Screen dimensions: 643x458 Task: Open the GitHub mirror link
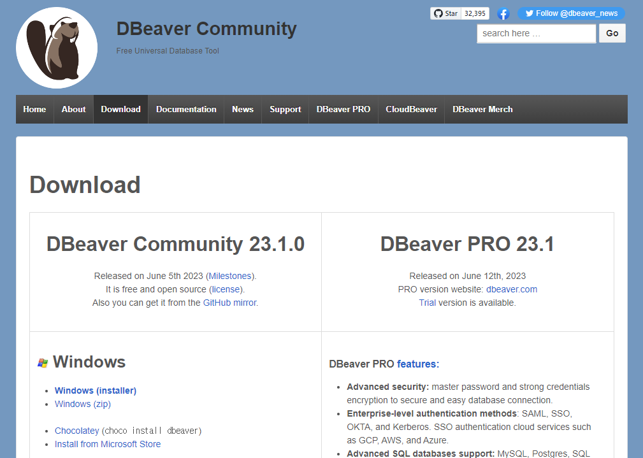[229, 303]
